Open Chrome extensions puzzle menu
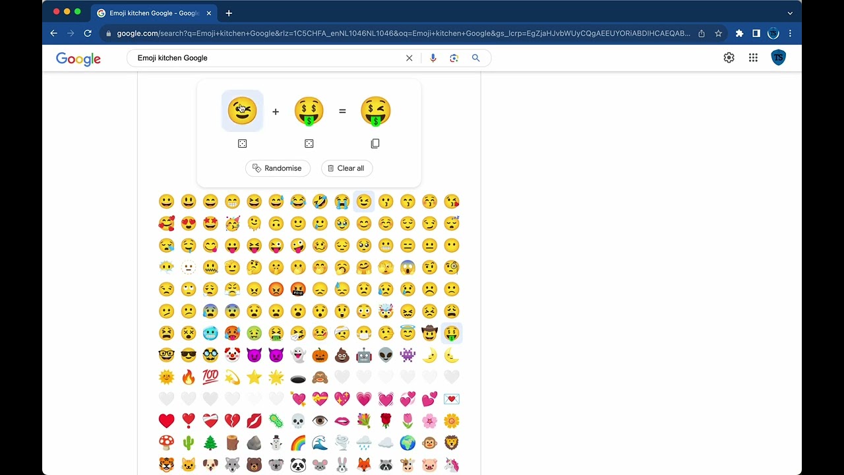844x475 pixels. [x=739, y=33]
